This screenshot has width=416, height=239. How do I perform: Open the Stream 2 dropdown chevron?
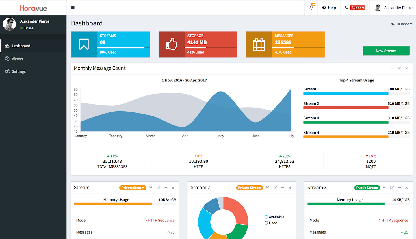(267, 187)
